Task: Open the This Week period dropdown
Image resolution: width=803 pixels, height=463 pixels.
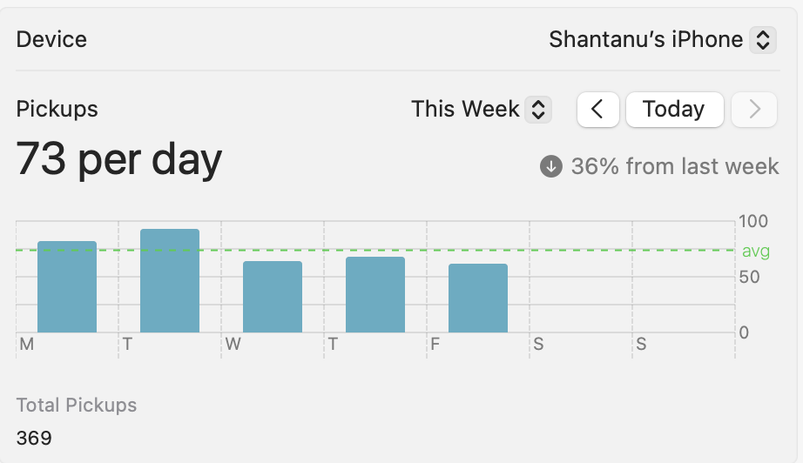Action: (x=481, y=109)
